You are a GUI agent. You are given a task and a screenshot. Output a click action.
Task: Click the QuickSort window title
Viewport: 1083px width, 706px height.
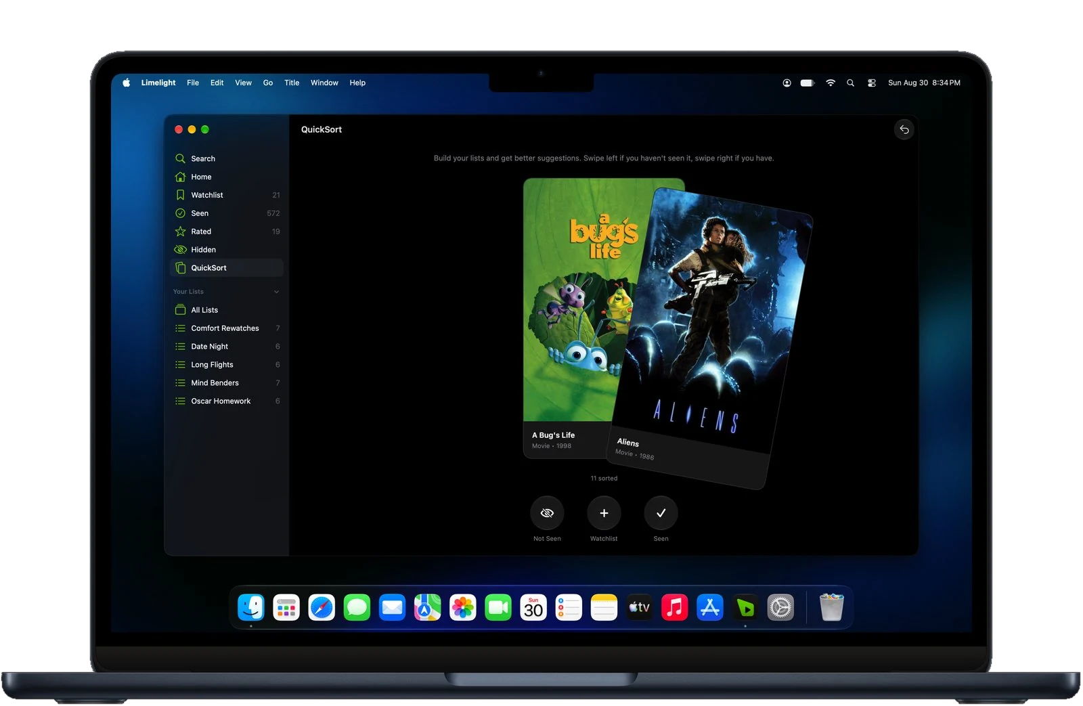(322, 129)
